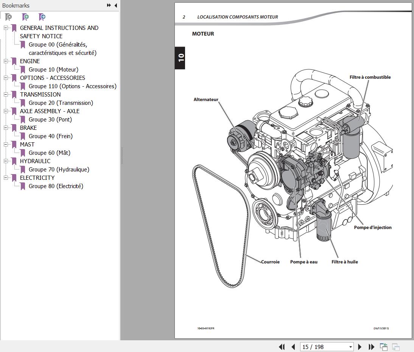Select the TRANSMISSION bookmark

(x=40, y=94)
